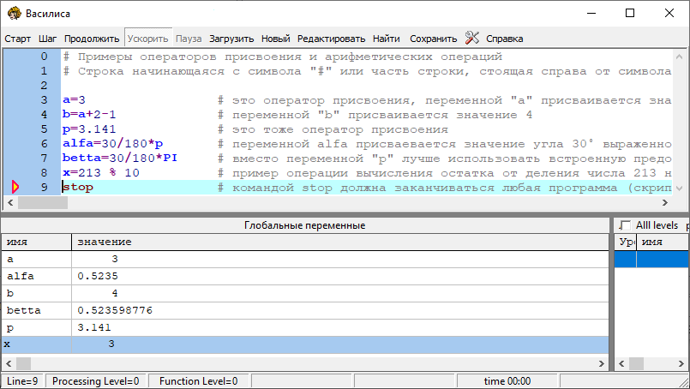Screen dimensions: 690x389
Task: Click the Пауза toolbar button
Action: tap(189, 39)
